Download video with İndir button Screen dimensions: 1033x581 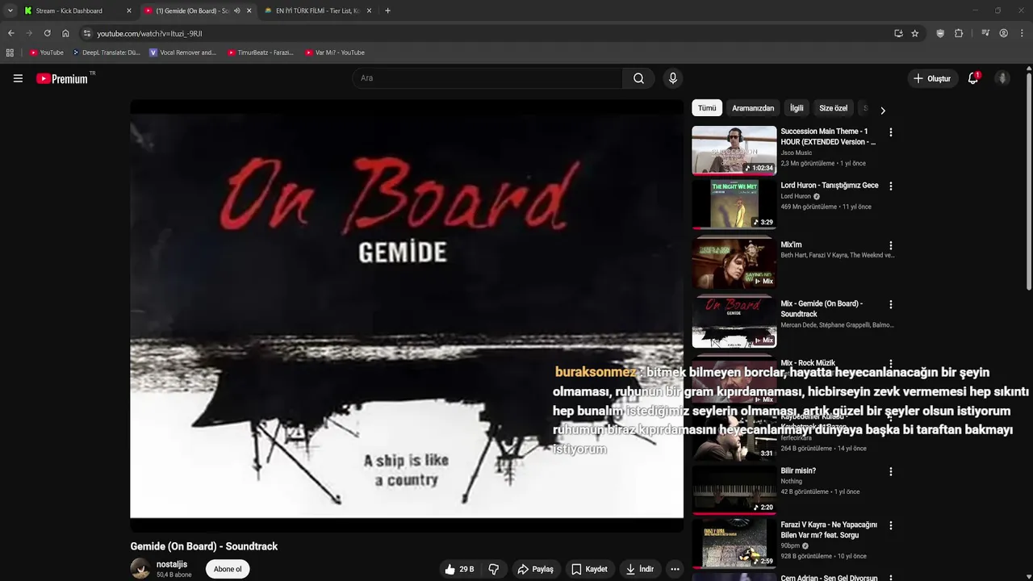[x=639, y=569]
